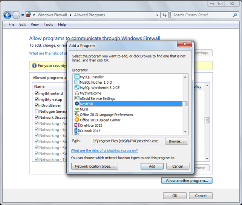Click the MythWelcome house icon
Image resolution: width=242 pixels, height=205 pixels.
point(77,93)
